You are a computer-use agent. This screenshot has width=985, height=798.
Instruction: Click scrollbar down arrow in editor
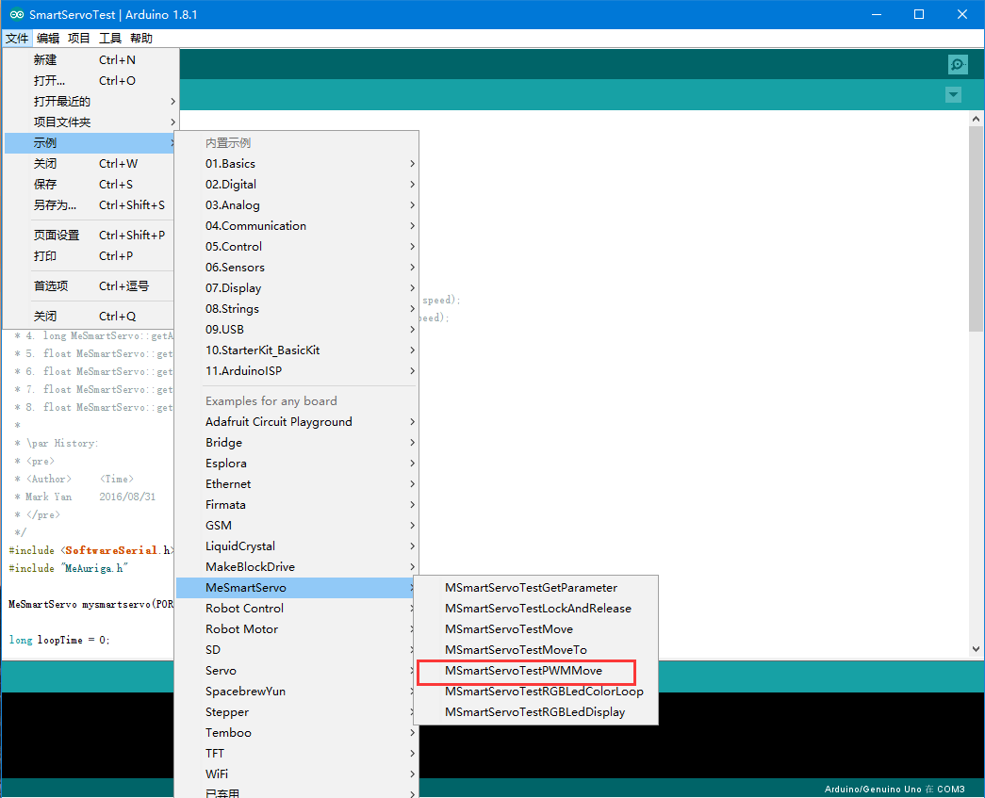(x=976, y=649)
